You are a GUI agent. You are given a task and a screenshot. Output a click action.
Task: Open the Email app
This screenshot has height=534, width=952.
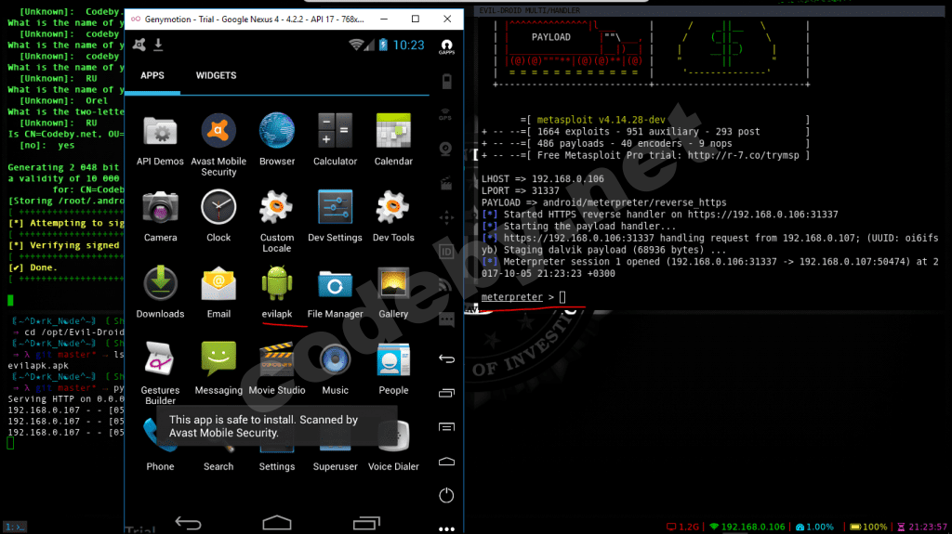point(218,293)
